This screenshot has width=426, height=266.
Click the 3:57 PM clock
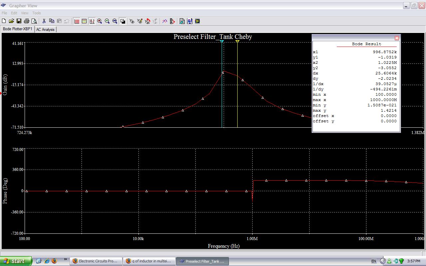pyautogui.click(x=414, y=261)
